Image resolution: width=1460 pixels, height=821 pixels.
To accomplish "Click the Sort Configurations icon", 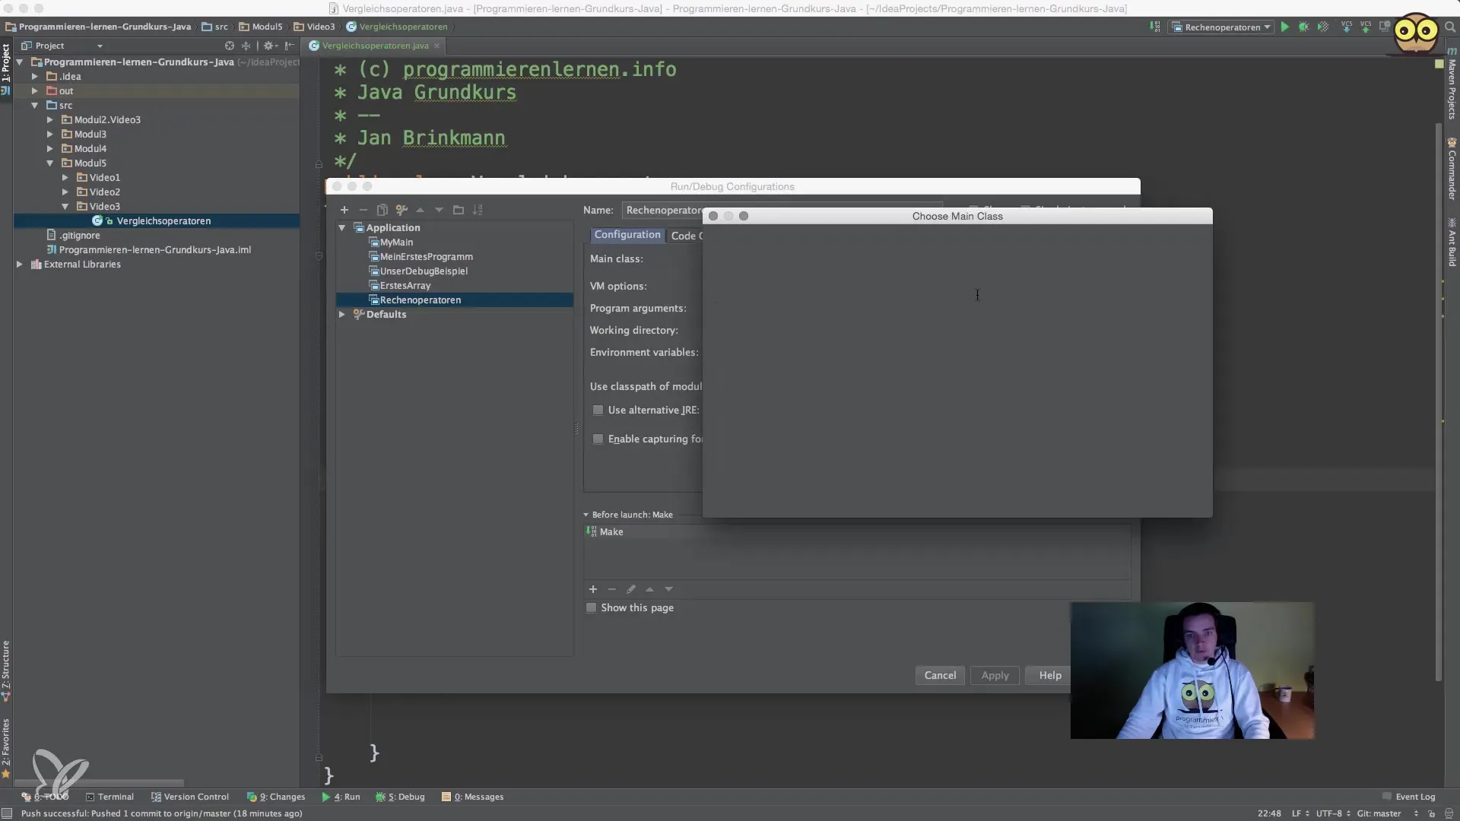I will tap(478, 210).
